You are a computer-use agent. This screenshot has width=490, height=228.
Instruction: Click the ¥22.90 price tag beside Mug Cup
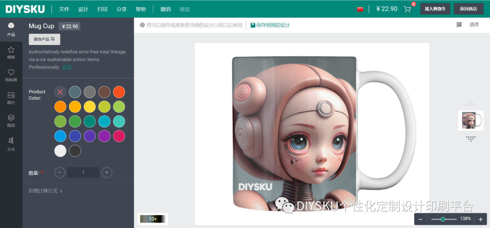click(x=69, y=26)
